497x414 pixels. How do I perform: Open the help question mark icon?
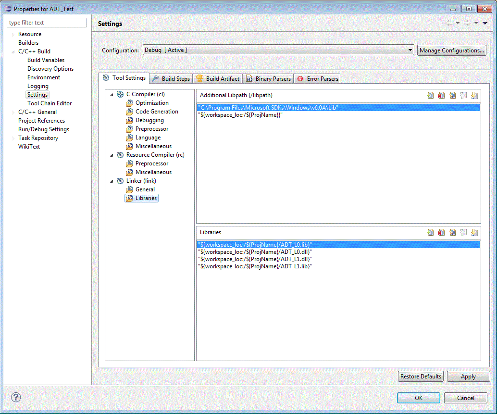[16, 397]
